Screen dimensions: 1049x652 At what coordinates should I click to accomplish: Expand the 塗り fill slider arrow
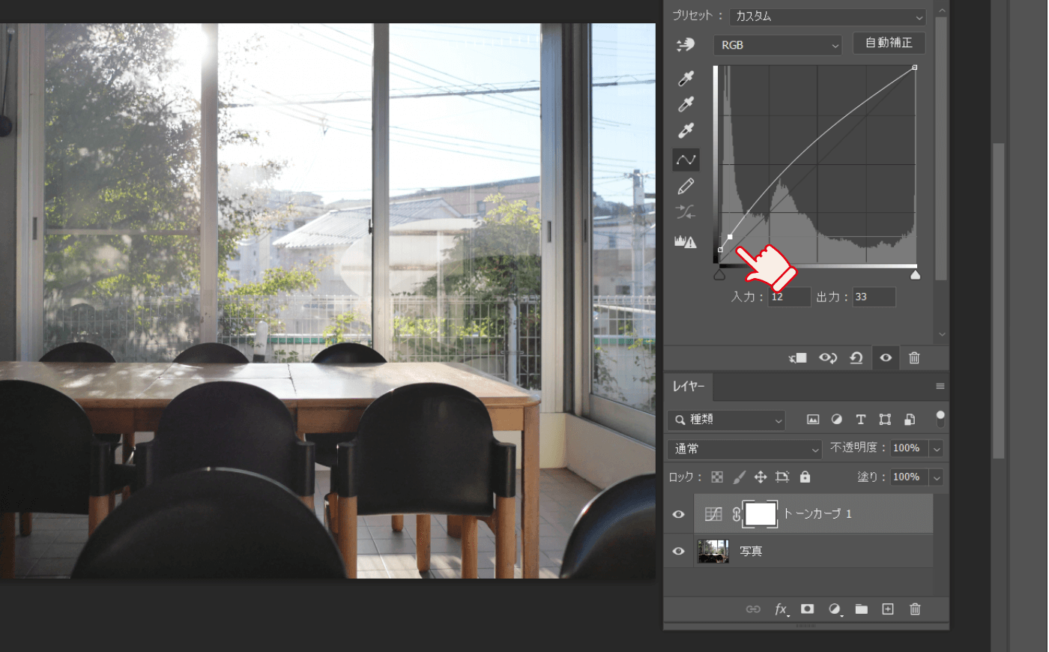936,477
